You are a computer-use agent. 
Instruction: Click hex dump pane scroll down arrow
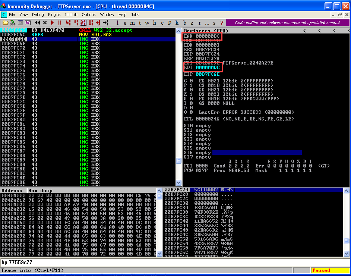159,253
